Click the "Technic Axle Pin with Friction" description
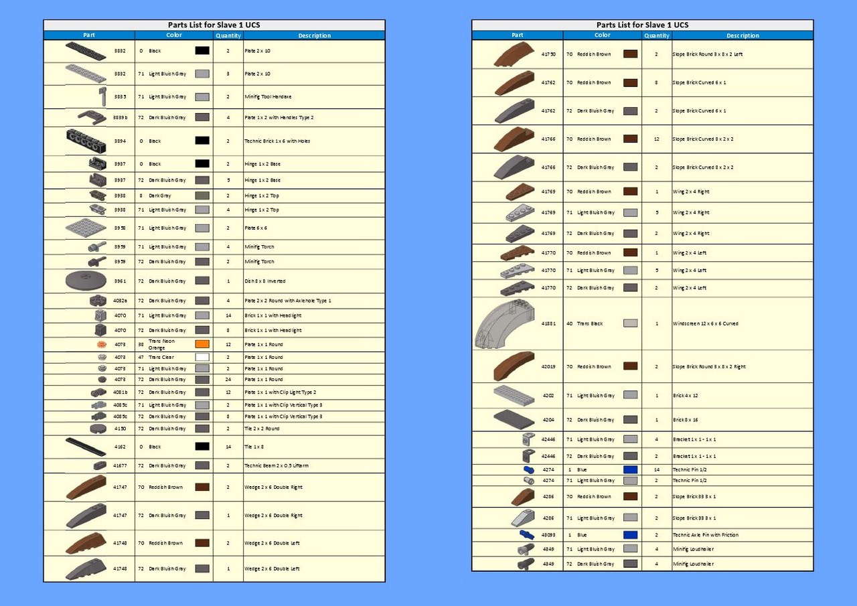Viewport: 857px width, 606px height. coord(706,535)
